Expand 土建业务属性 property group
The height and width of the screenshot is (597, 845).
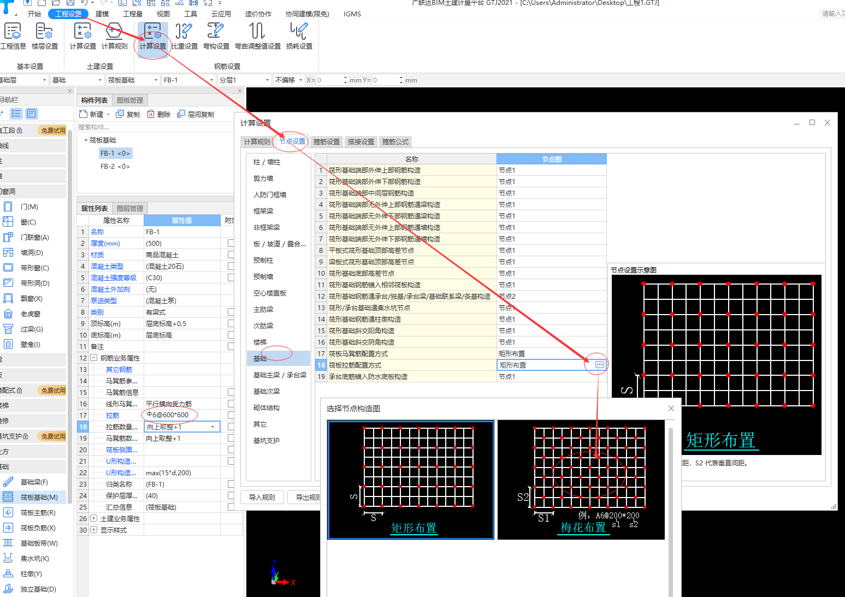click(x=93, y=519)
